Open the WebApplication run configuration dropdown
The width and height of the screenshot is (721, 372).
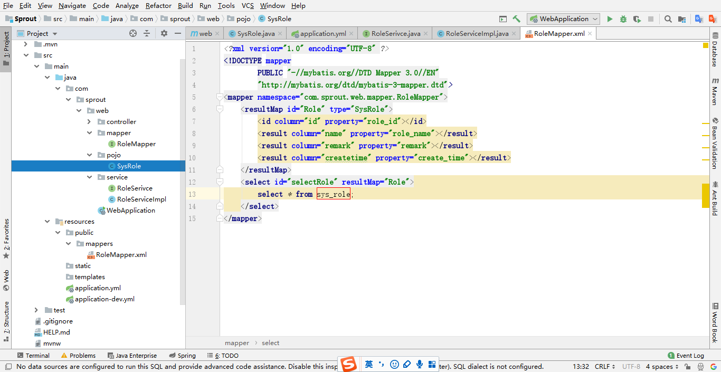(563, 19)
